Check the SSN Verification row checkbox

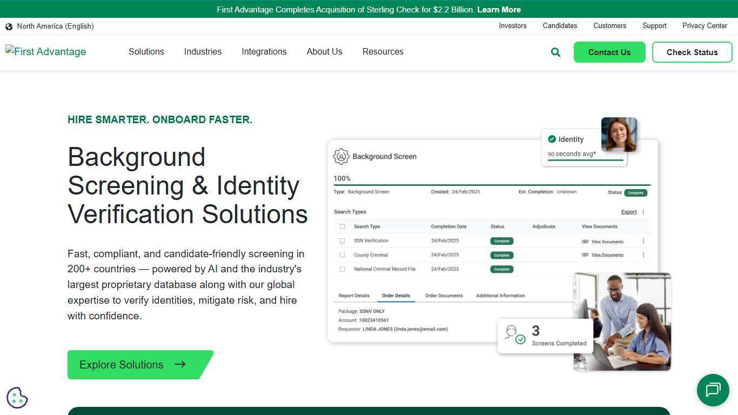[x=342, y=240]
